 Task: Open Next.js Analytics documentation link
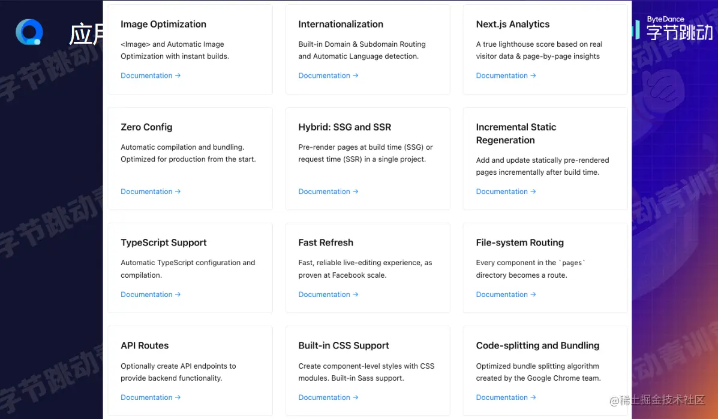point(506,75)
